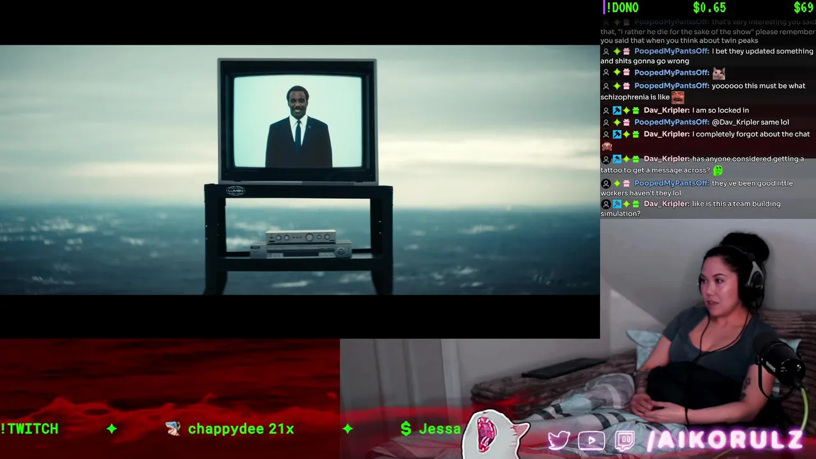Click the $69 amount in top bar

tap(803, 8)
